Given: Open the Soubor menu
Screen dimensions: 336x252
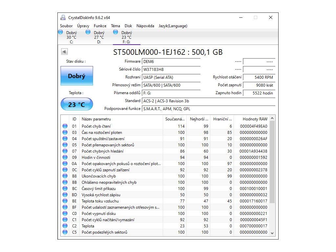Looking at the screenshot, I should pos(66,26).
